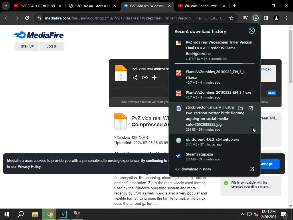The image size is (293, 220).
Task: Click the orange compressed archive file icon in dark card
Action: [121, 73]
